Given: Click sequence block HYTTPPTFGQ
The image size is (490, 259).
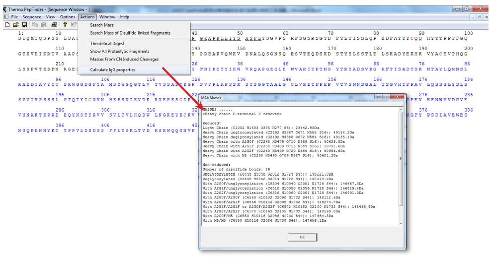Looking at the screenshot, I should (x=447, y=38).
